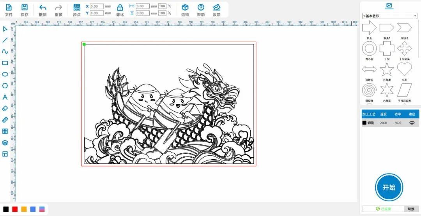Switch to the image library tab

click(389, 6)
